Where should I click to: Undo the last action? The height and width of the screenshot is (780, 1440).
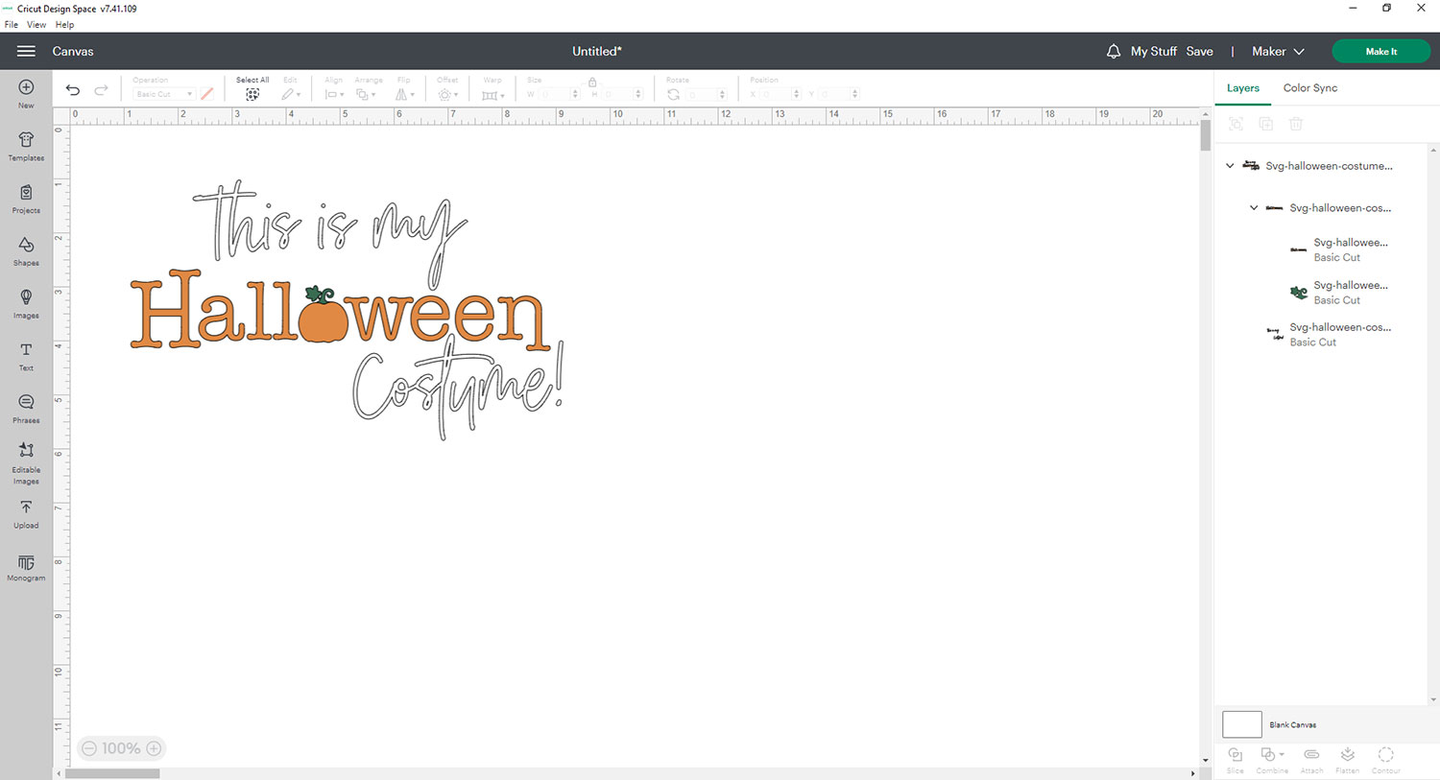tap(73, 90)
